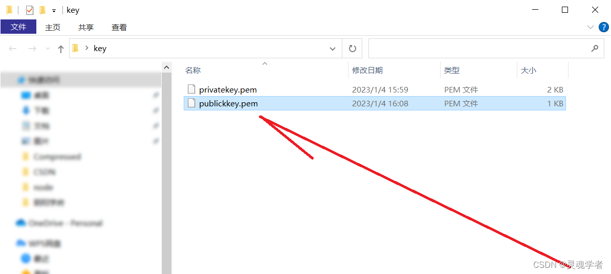Switch to the 查看 ribbon tab

tap(119, 27)
